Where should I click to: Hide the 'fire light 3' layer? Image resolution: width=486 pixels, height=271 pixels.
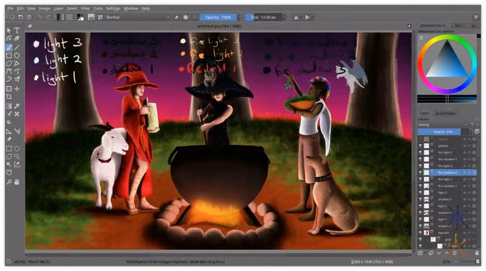click(x=420, y=153)
